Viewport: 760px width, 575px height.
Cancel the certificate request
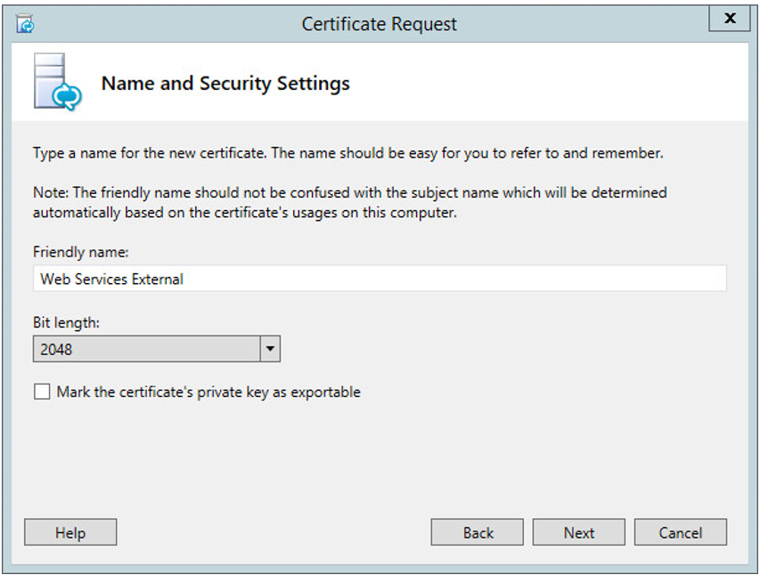point(680,532)
